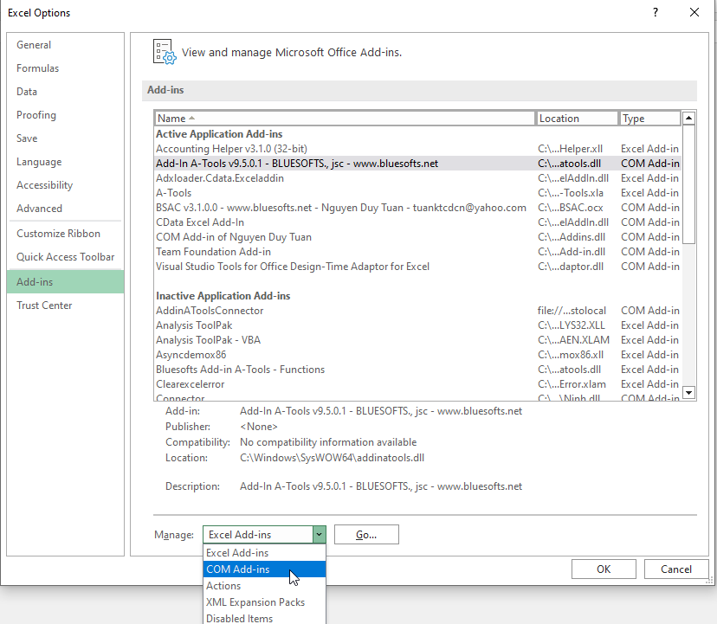Click the add-in Location path in details

point(332,458)
